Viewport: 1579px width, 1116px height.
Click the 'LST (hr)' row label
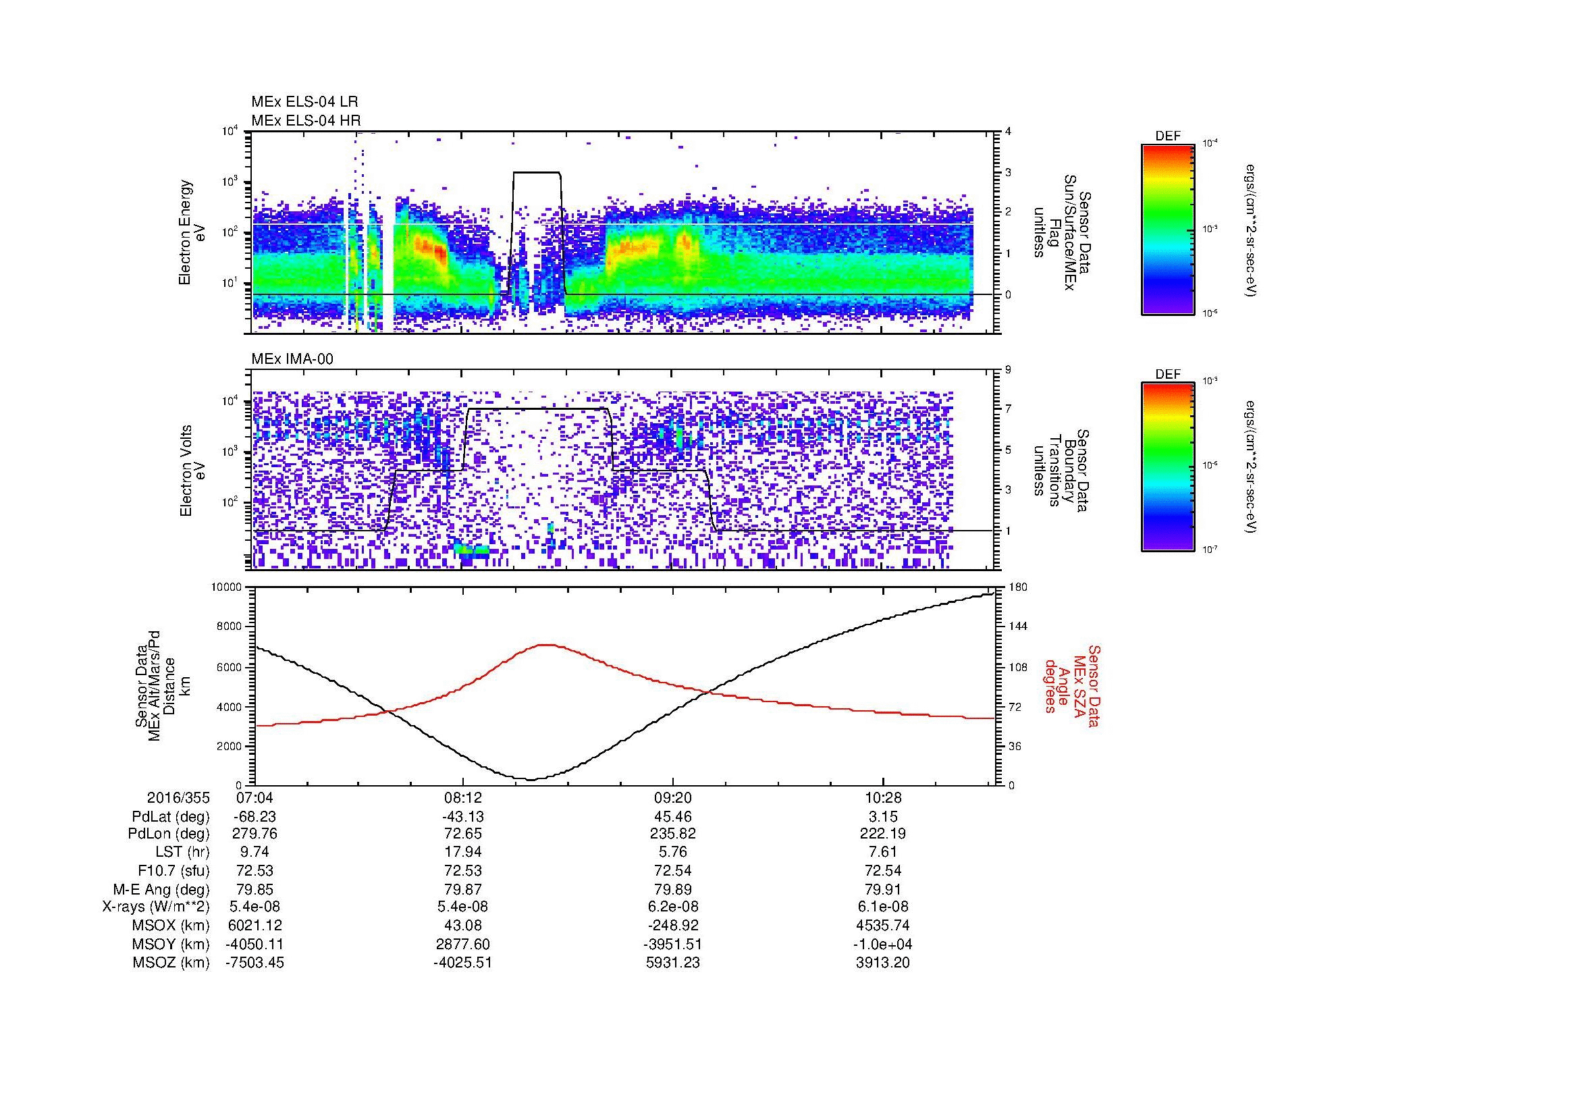(182, 853)
